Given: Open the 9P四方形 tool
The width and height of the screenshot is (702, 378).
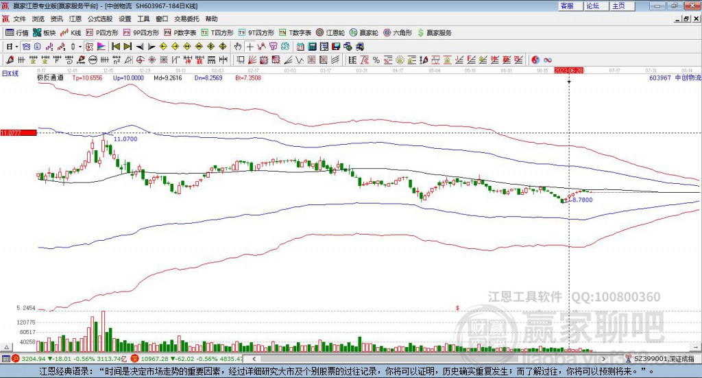Looking at the screenshot, I should click(x=141, y=33).
